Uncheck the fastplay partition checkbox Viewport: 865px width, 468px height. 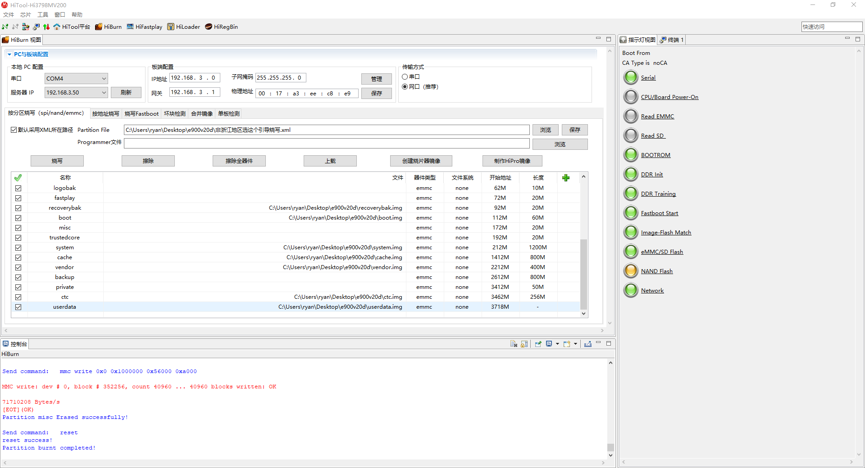pyautogui.click(x=18, y=198)
